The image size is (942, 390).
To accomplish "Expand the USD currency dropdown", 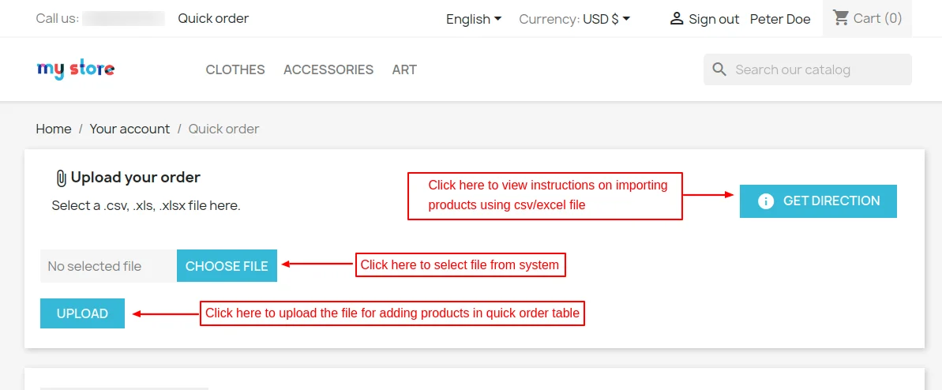I will 606,19.
